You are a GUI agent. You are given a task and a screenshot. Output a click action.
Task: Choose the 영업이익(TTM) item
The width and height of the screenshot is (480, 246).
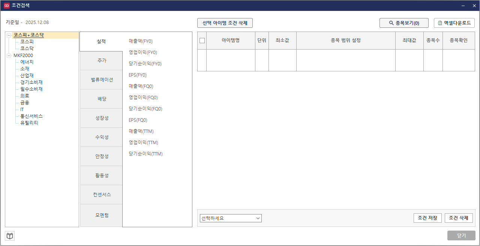(143, 143)
